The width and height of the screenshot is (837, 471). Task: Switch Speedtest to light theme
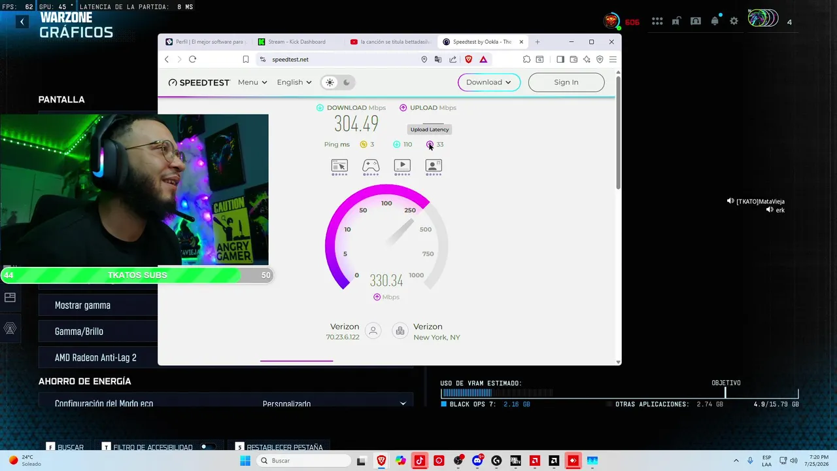click(x=330, y=82)
